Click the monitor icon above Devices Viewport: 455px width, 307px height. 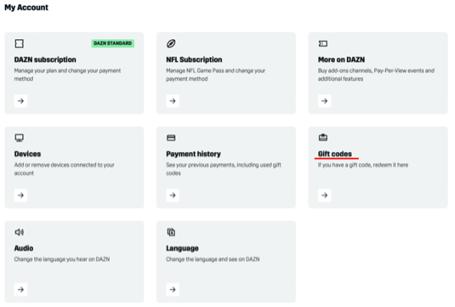coord(19,138)
